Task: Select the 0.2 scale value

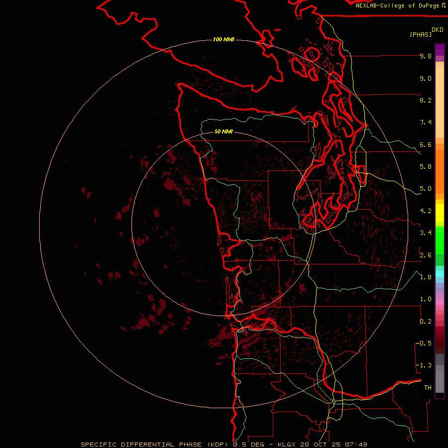Action: 426,322
